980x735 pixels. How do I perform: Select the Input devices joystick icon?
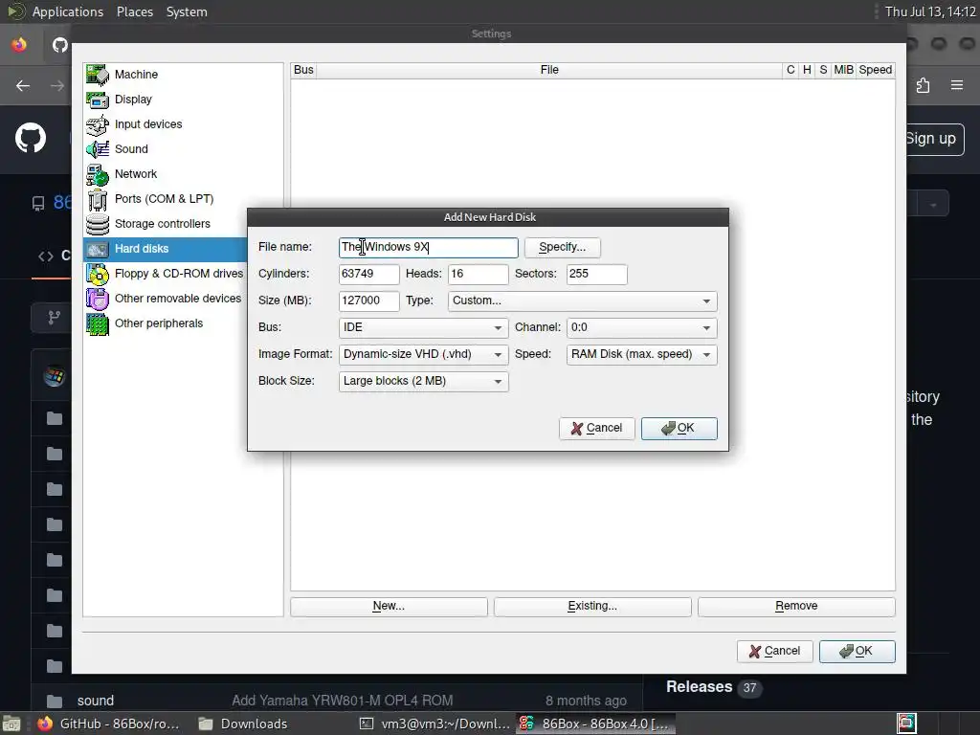tap(98, 124)
